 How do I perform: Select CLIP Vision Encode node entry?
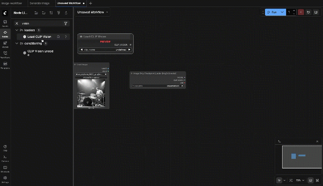coord(40,53)
